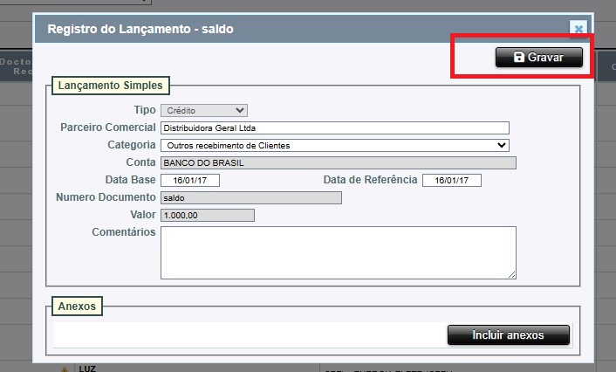The height and width of the screenshot is (372, 616).
Task: Click the Comentários resize handle corner
Action: tap(512, 274)
